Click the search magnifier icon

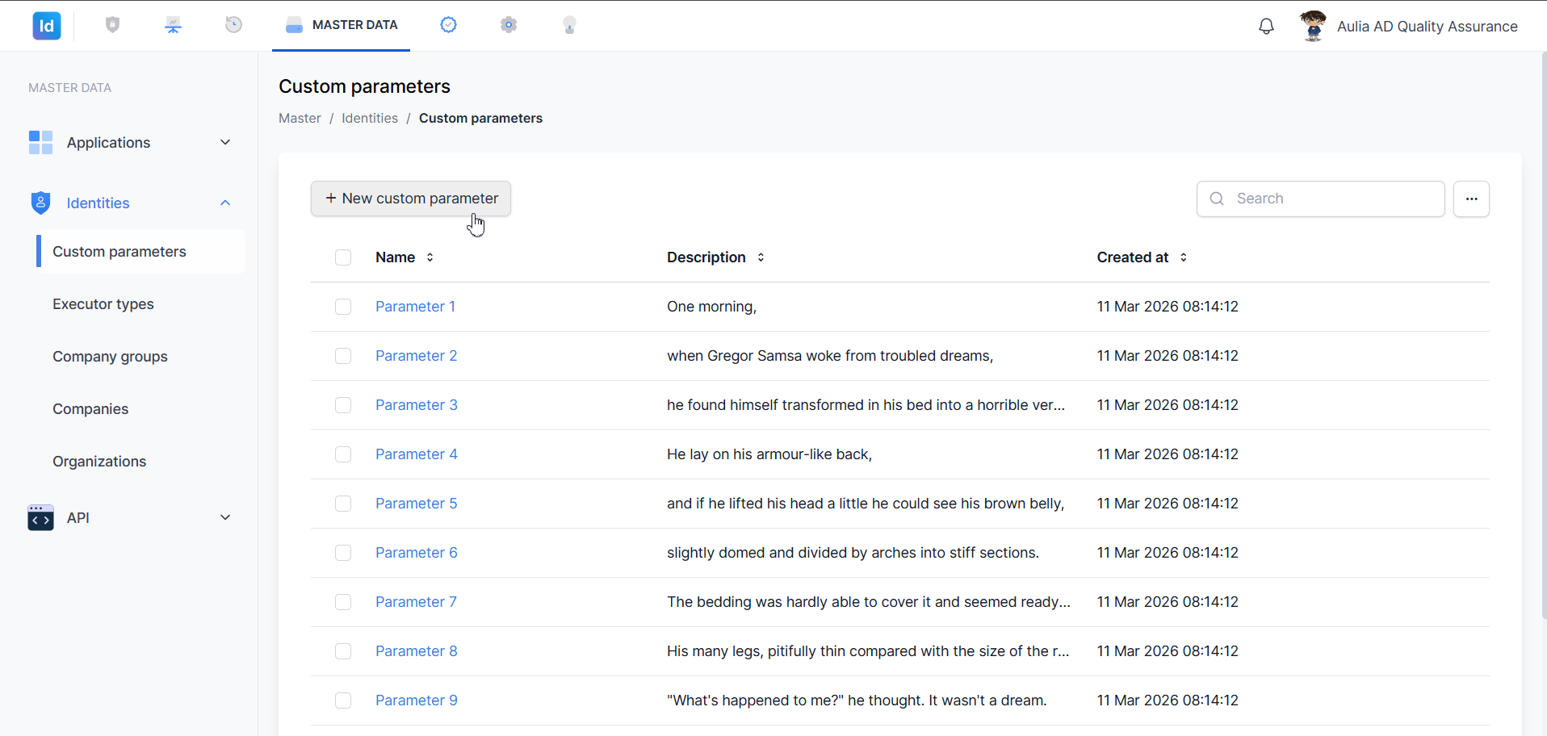[x=1217, y=199]
